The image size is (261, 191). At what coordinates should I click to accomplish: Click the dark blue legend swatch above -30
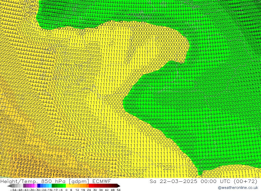(x=39, y=186)
